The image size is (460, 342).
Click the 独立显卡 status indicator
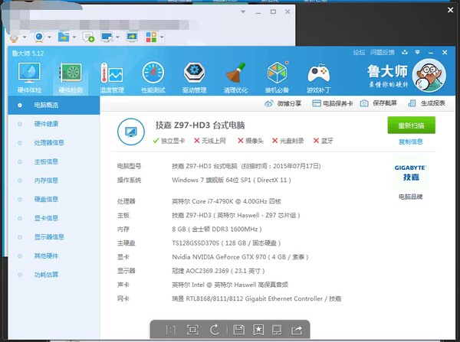[169, 141]
